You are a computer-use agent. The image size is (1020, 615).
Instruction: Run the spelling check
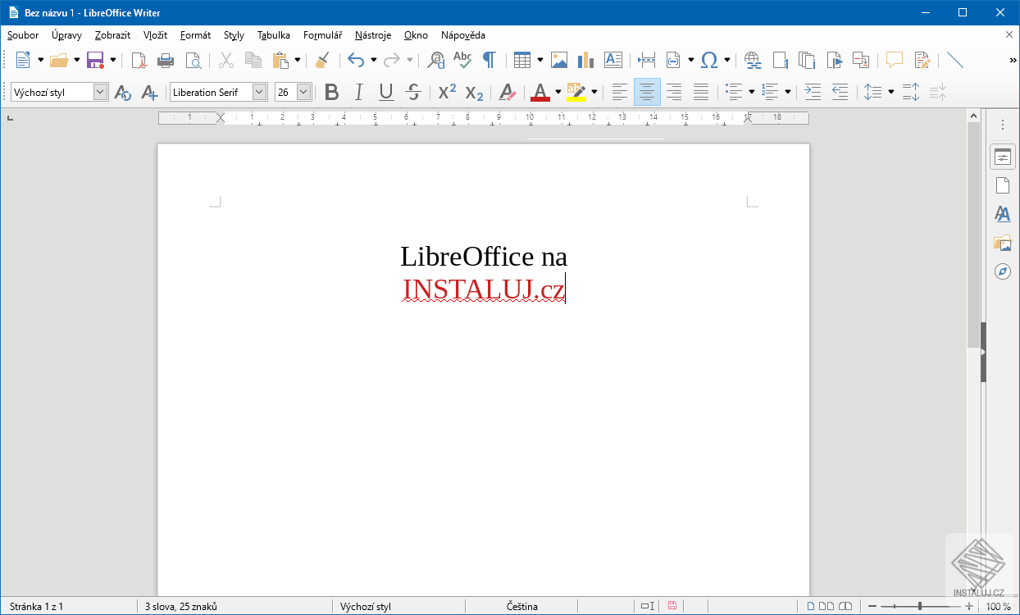tap(462, 60)
